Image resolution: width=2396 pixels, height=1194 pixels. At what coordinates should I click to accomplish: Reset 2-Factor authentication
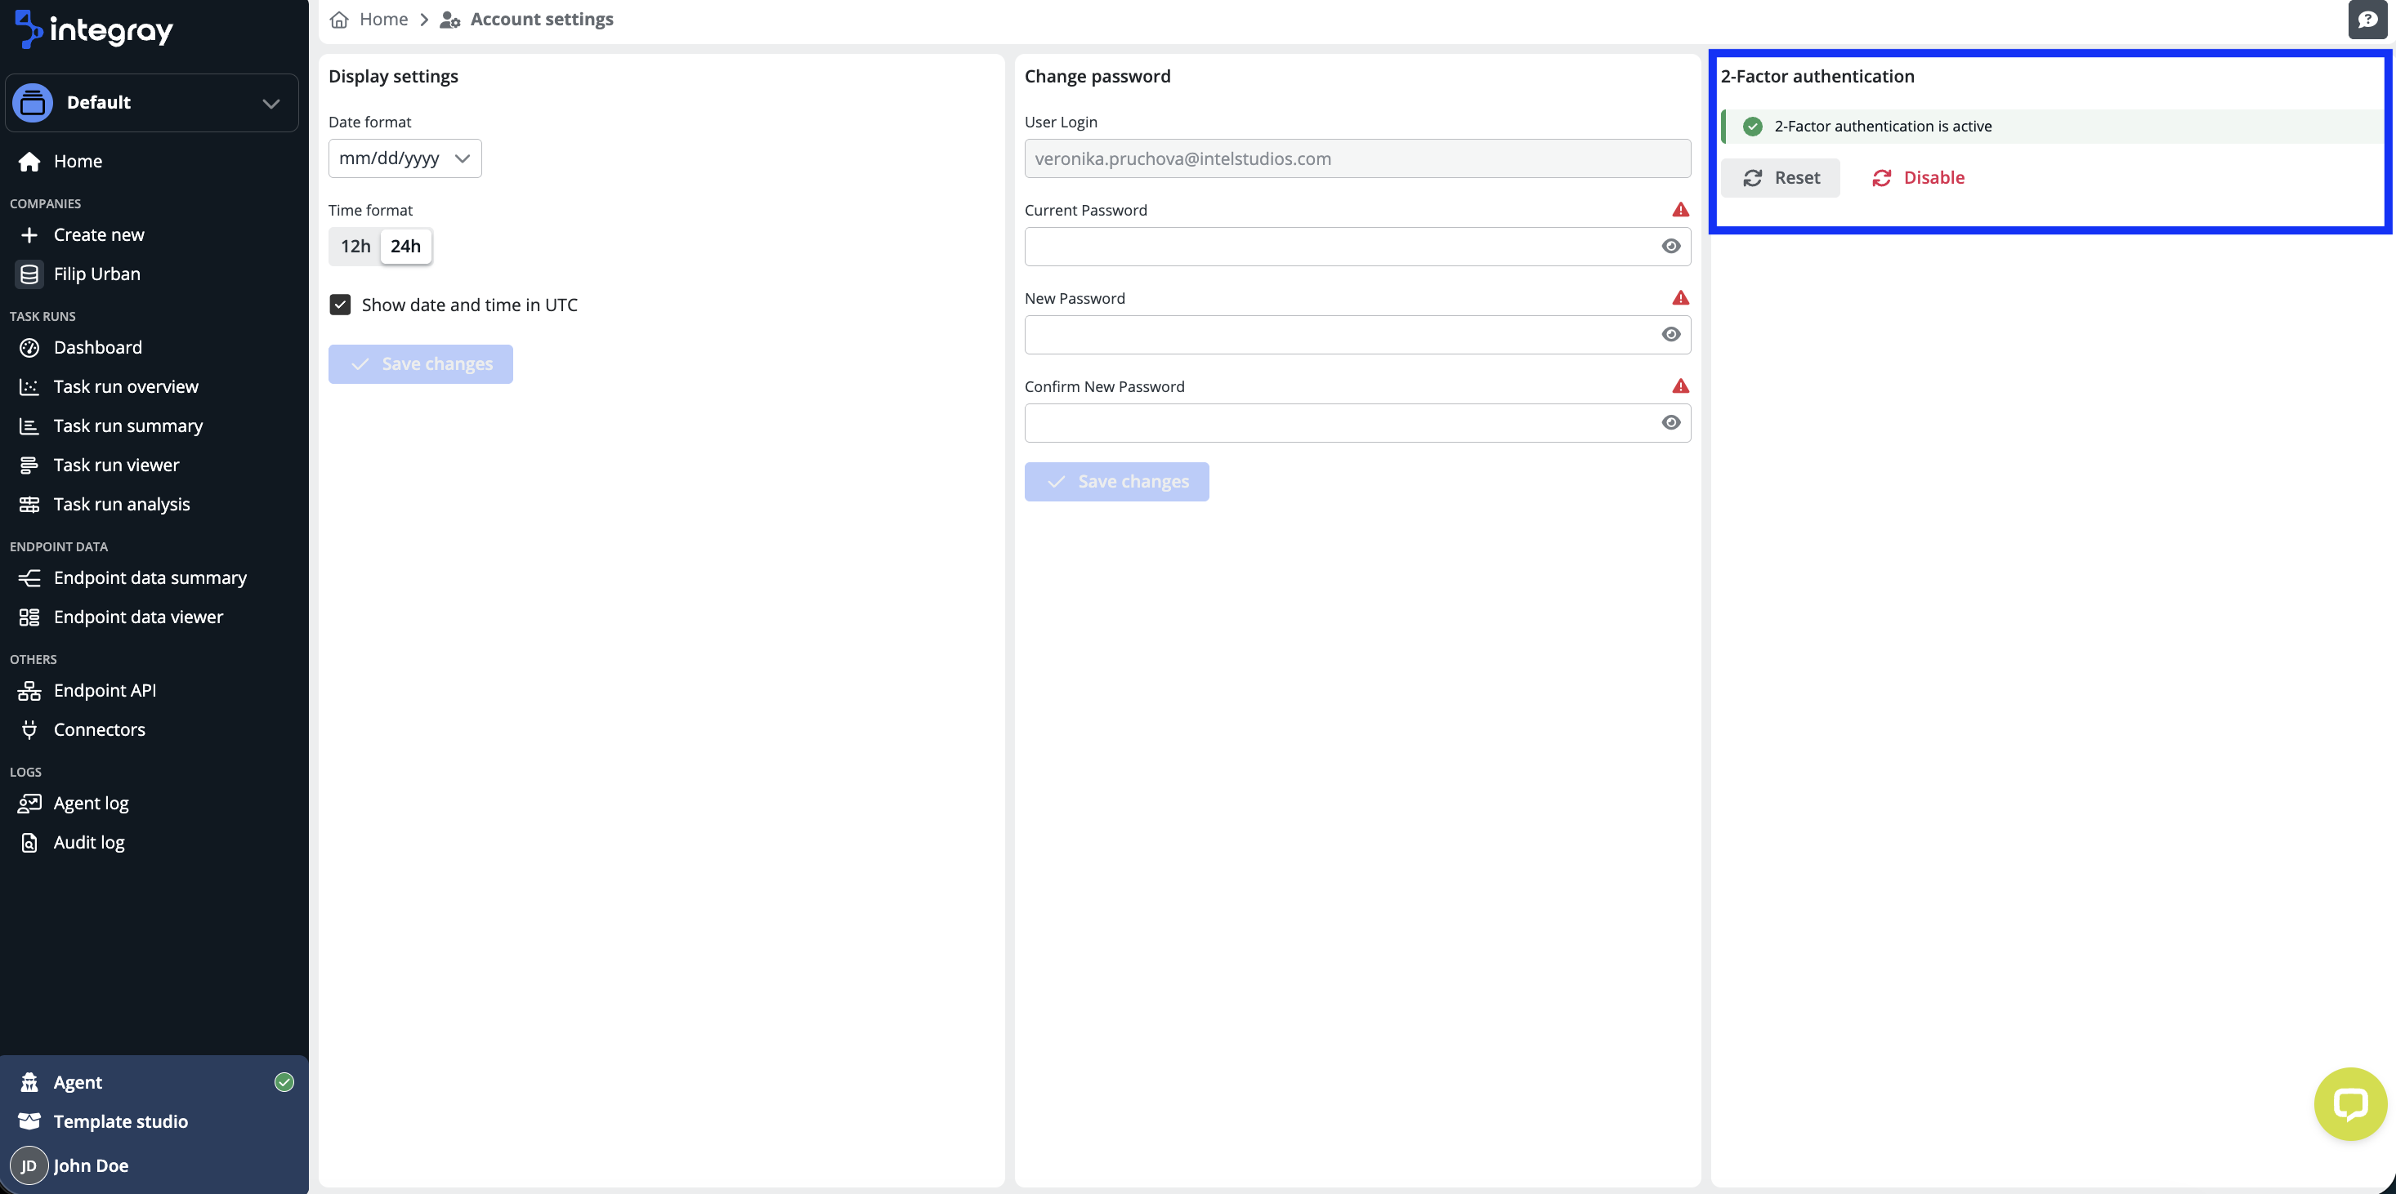pos(1779,177)
